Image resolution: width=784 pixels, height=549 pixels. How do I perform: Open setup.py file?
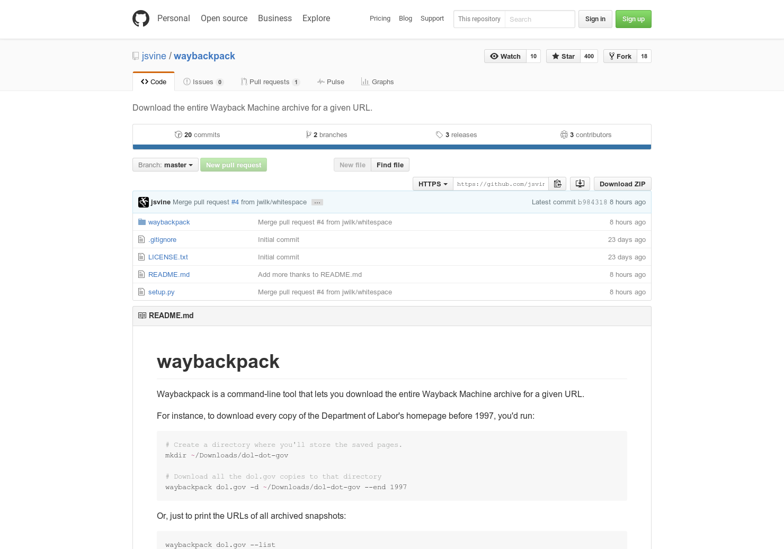[161, 292]
